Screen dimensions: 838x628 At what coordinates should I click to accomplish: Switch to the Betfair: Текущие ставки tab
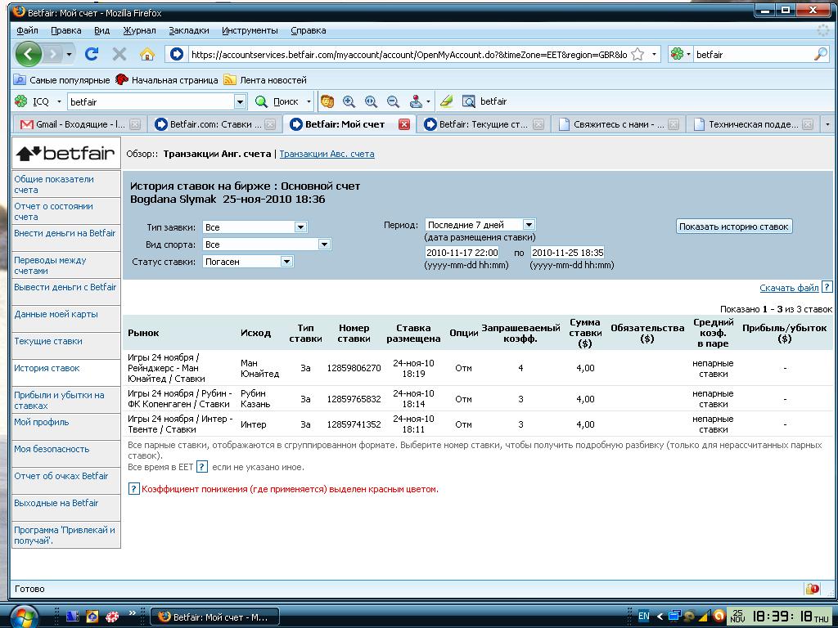483,124
